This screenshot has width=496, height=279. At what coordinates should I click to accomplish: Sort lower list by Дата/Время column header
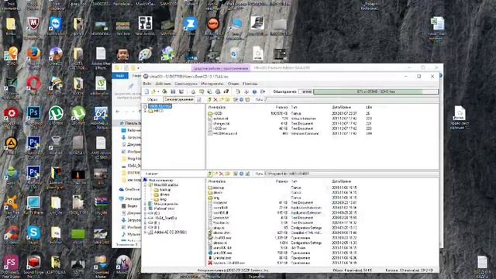click(341, 181)
